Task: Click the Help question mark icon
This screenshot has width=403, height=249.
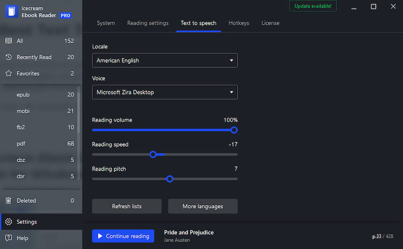Action: point(8,238)
